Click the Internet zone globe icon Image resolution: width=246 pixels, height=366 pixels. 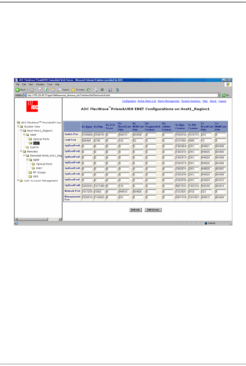(206, 223)
